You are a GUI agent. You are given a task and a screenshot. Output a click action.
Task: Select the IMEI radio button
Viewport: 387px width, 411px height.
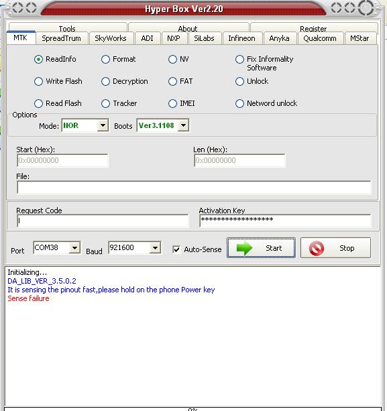[172, 103]
